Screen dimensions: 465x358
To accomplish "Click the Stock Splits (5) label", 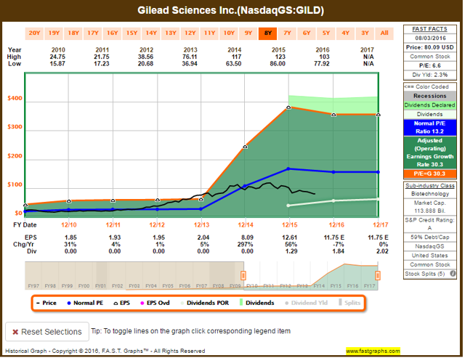I will pos(425,274).
